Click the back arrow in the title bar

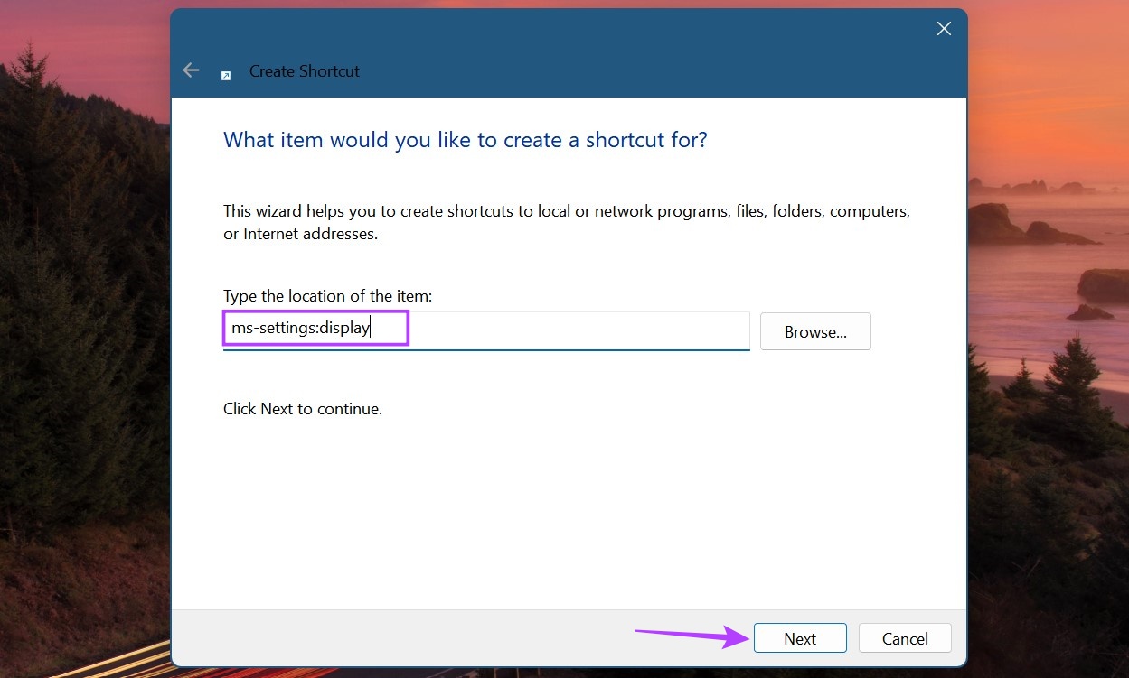coord(191,70)
